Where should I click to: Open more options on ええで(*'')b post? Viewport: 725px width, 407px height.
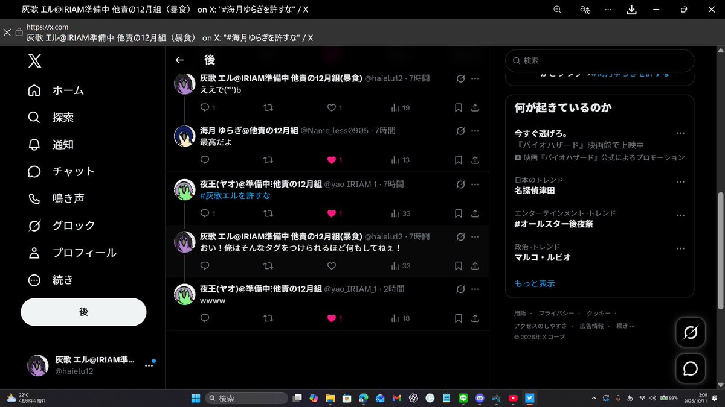475,78
